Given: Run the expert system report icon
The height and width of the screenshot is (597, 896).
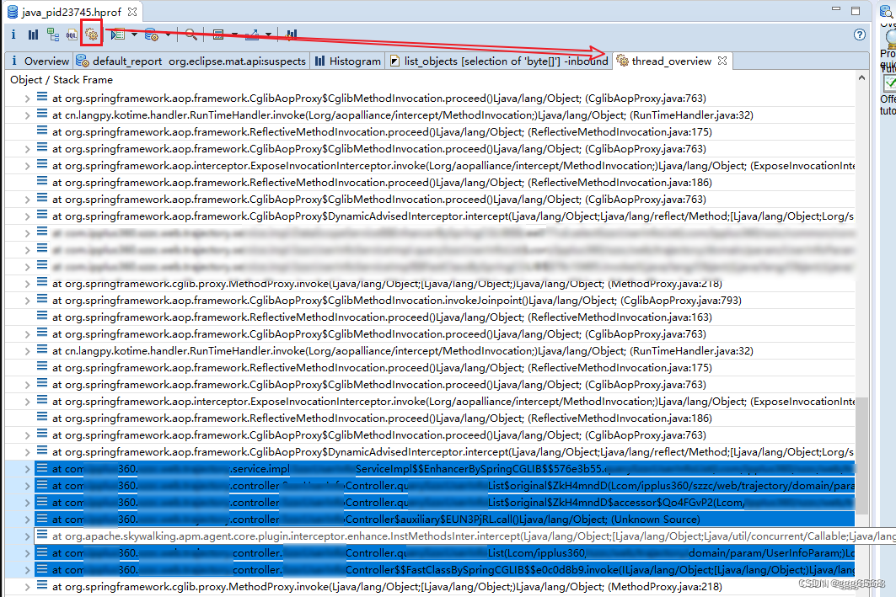Looking at the screenshot, I should (x=117, y=35).
